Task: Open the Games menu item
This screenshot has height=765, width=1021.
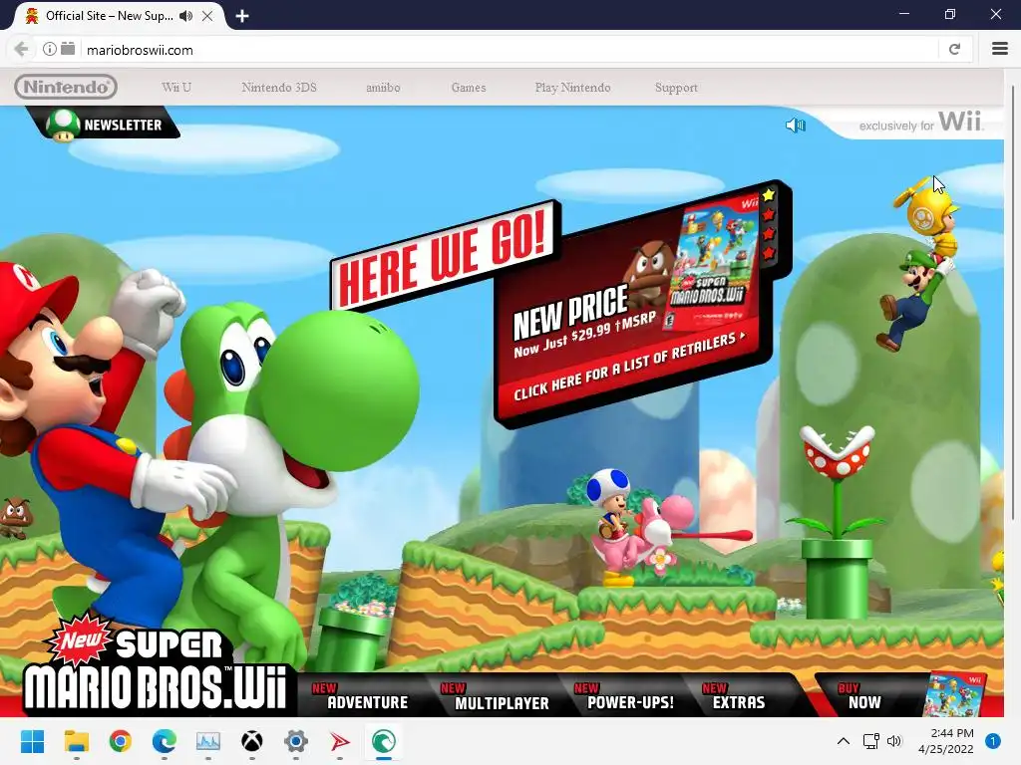Action: [469, 88]
